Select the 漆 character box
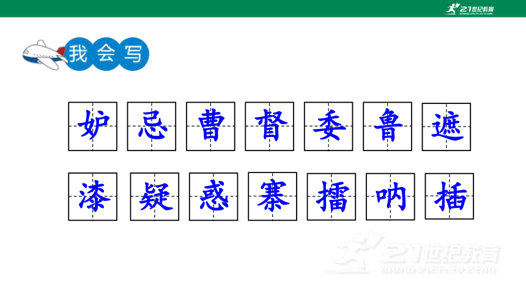Image resolution: width=526 pixels, height=296 pixels. click(92, 197)
